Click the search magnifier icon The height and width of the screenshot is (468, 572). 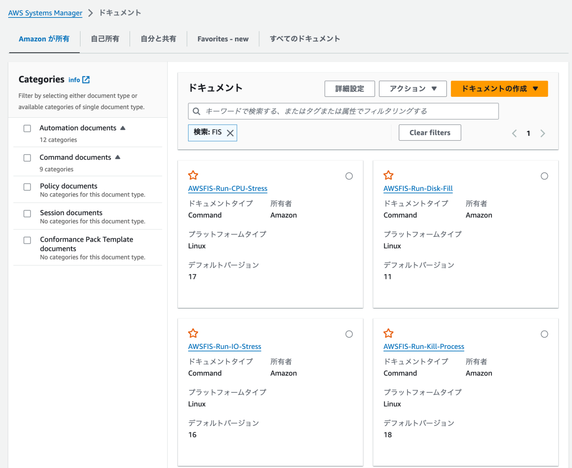tap(197, 111)
